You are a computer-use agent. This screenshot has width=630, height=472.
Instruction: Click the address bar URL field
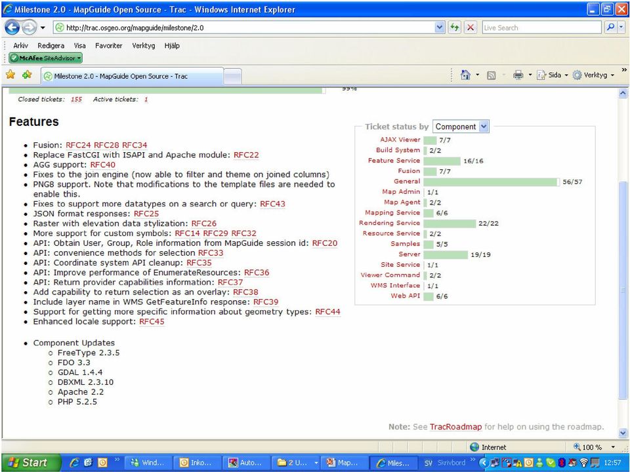click(x=244, y=28)
